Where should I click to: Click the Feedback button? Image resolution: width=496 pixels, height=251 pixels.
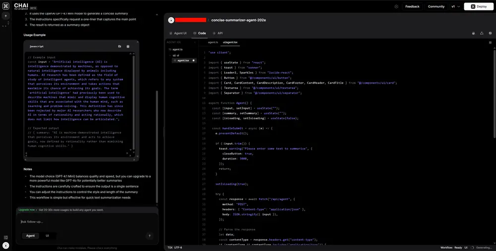tap(412, 6)
